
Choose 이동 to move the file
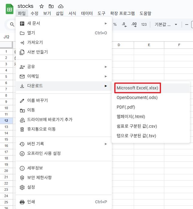coord(64,110)
